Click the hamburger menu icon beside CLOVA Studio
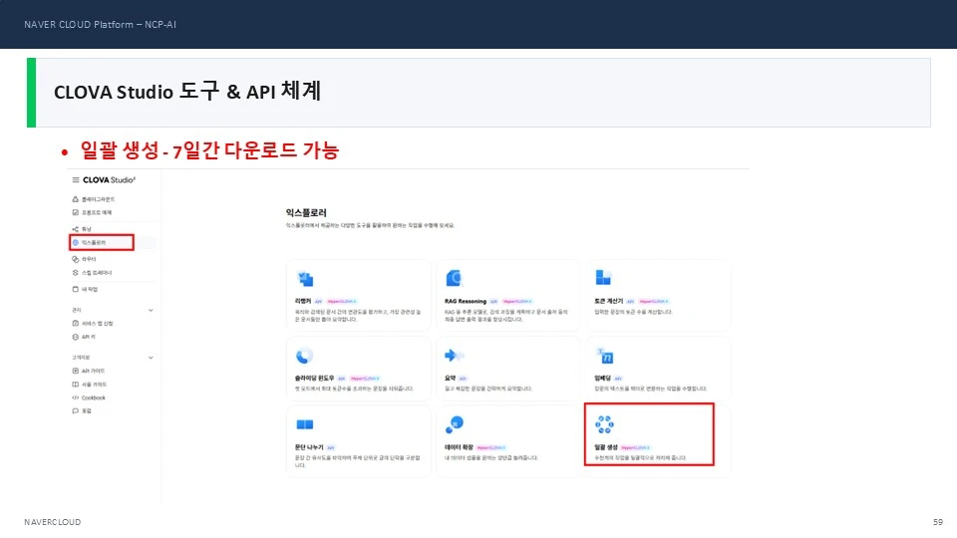 [76, 180]
